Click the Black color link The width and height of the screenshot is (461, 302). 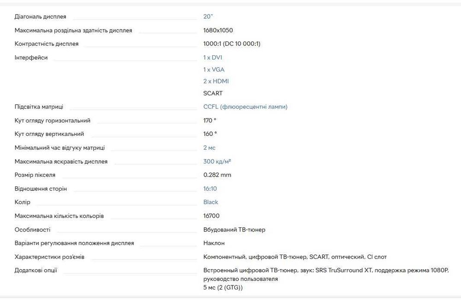click(x=211, y=202)
